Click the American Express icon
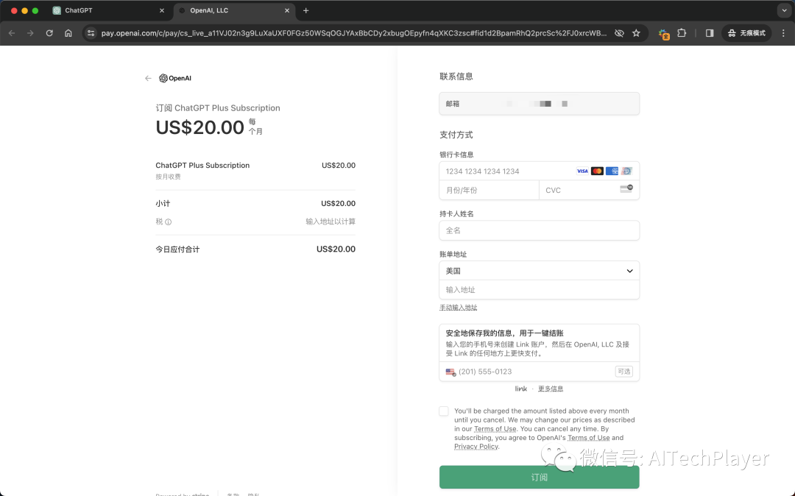The image size is (795, 496). (612, 171)
